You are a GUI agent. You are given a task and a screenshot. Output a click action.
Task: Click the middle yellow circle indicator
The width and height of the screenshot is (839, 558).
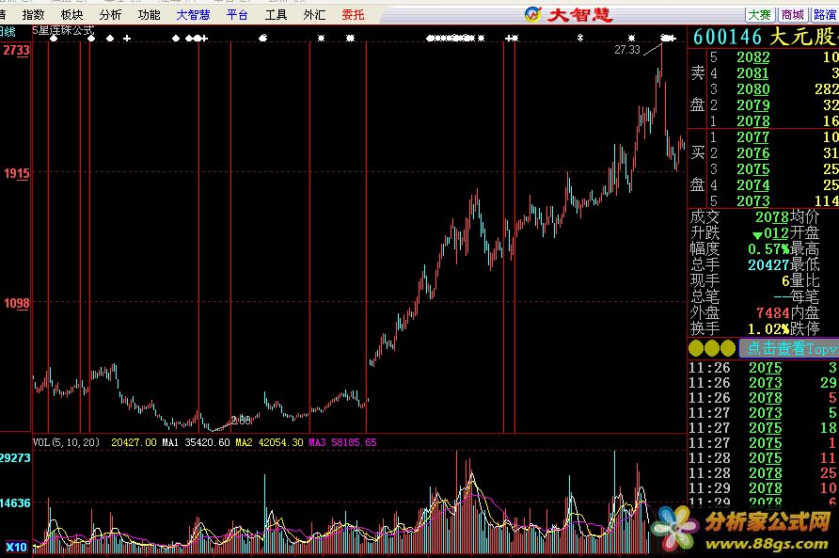coord(712,348)
